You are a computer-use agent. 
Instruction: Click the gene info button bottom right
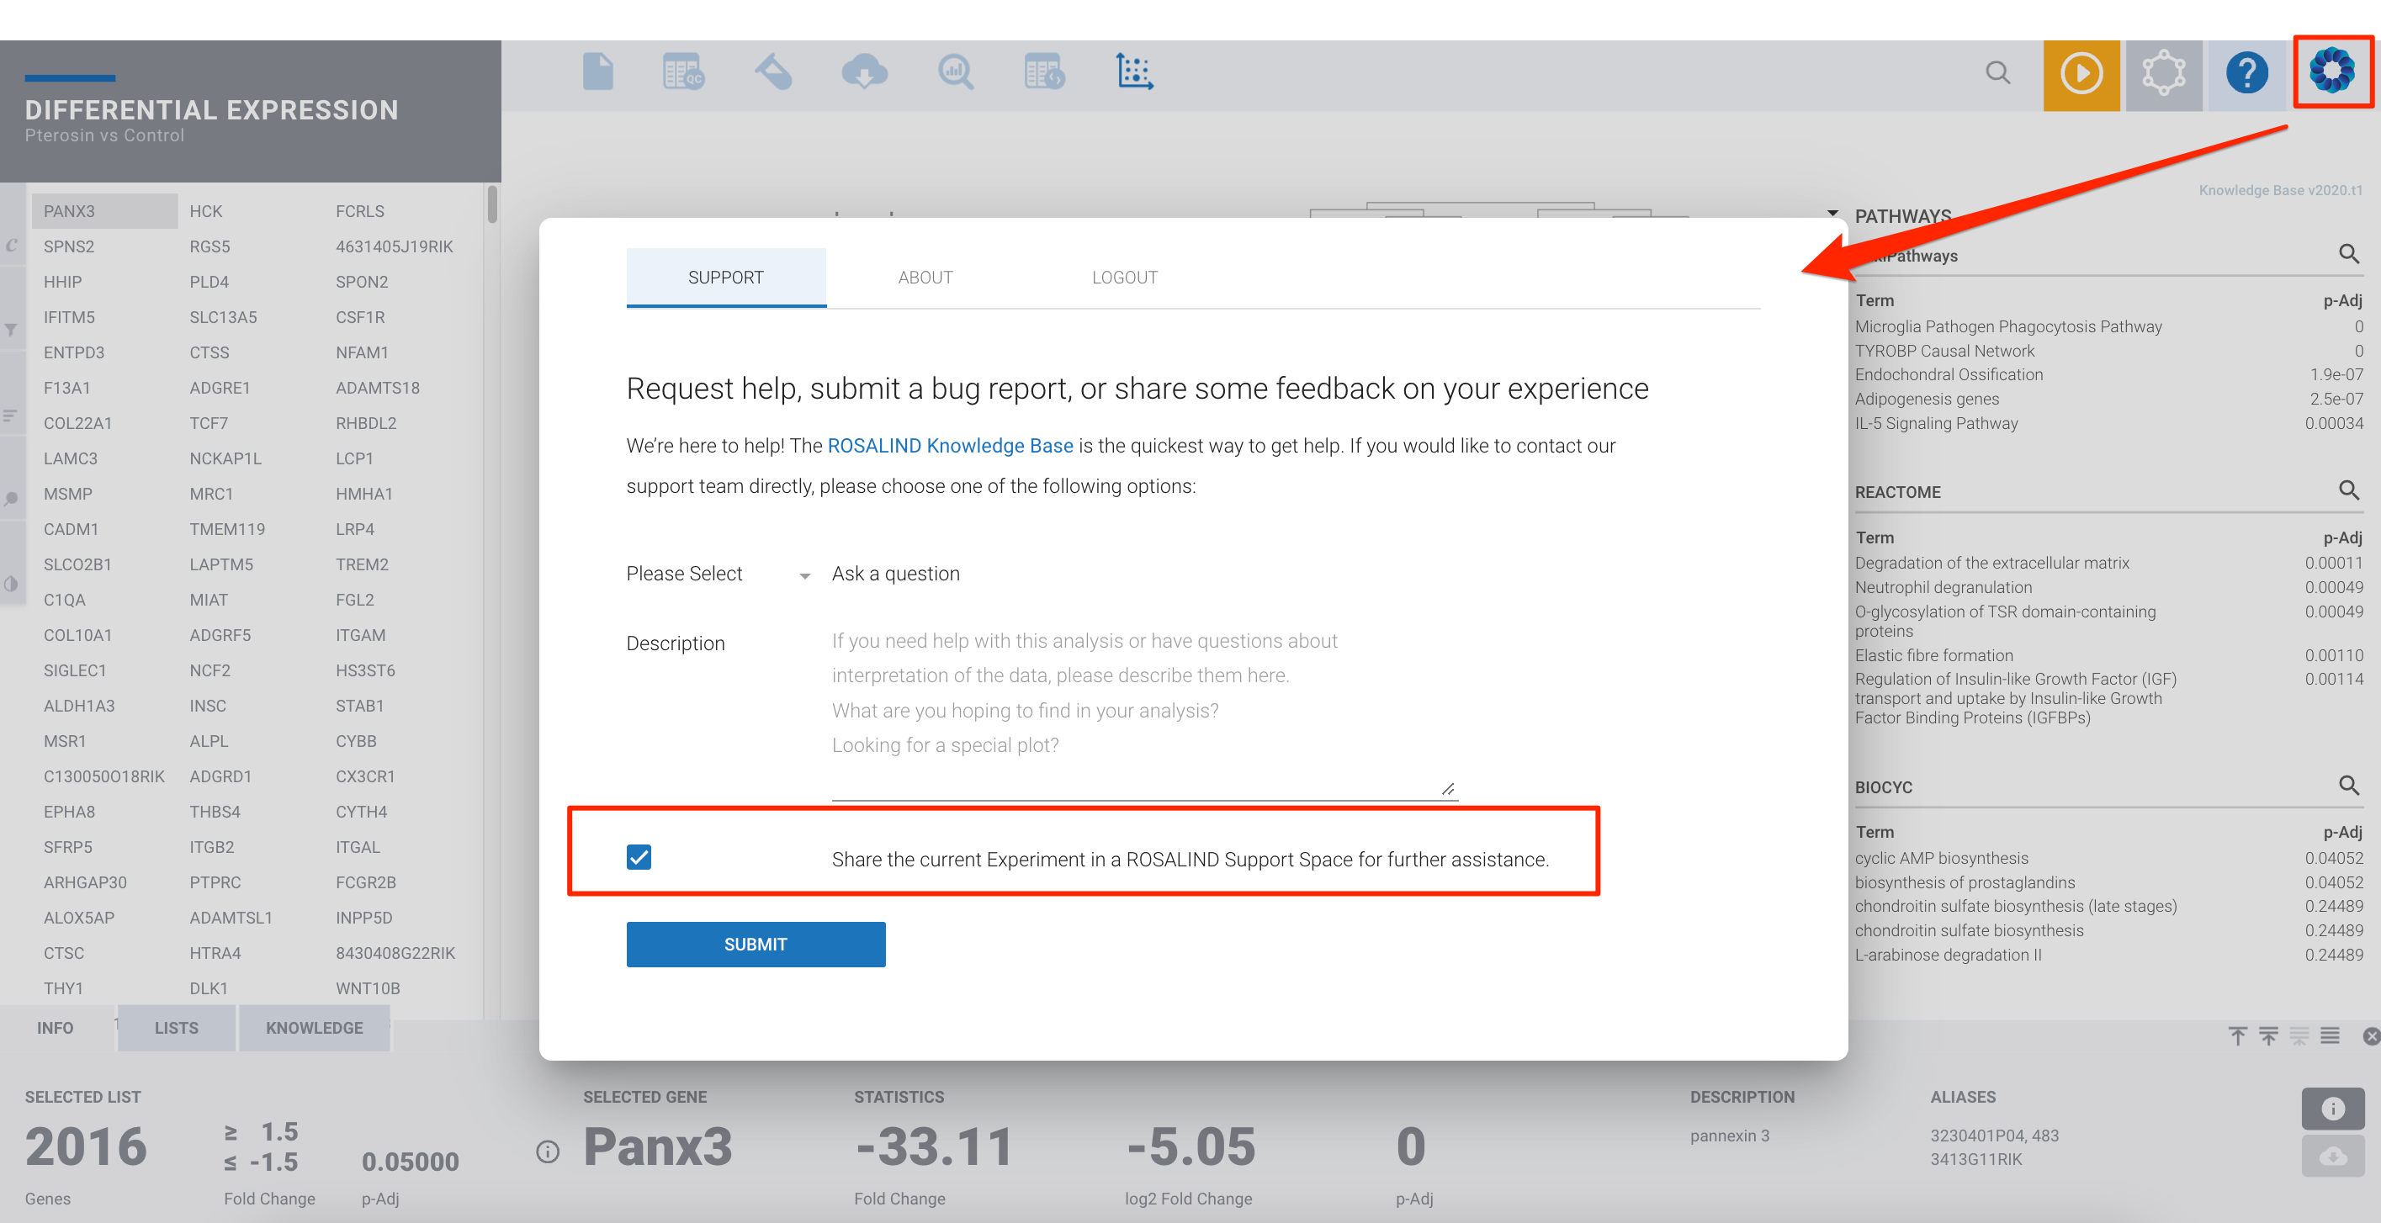(x=2333, y=1109)
